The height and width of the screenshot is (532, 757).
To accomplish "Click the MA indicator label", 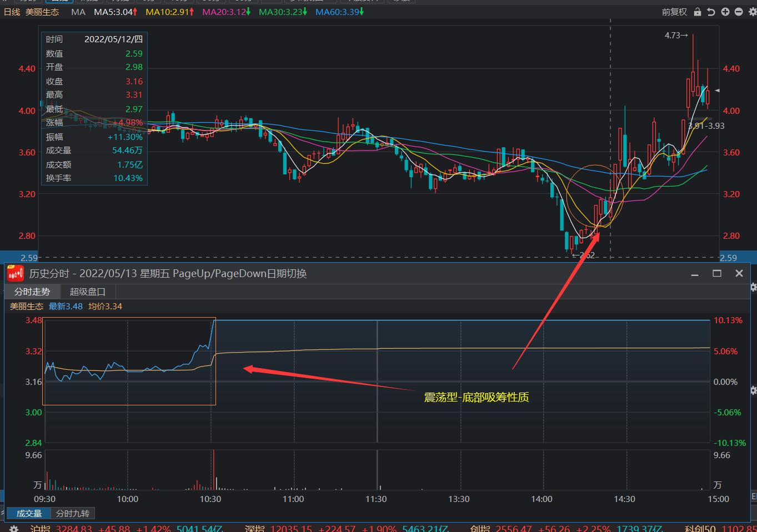I will (78, 12).
